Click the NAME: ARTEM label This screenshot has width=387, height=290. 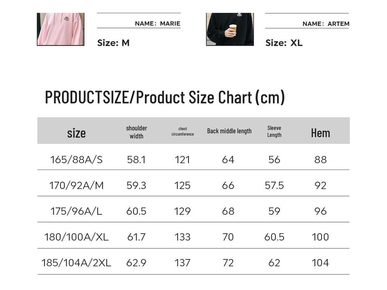(326, 24)
